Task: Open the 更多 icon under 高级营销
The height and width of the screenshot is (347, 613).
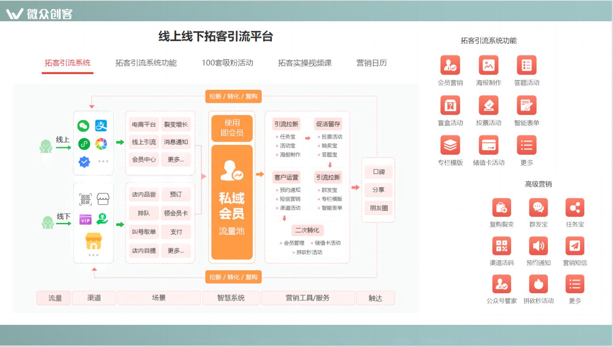Action: [x=575, y=284]
